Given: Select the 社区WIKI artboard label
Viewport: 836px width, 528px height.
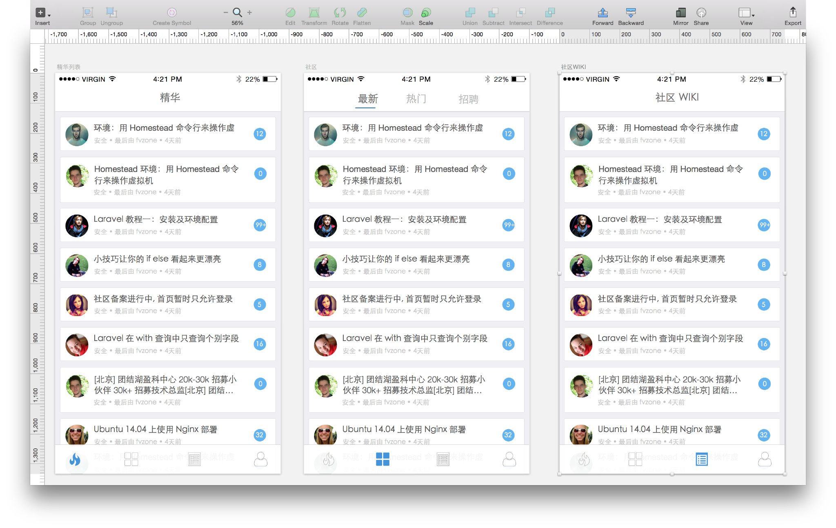Looking at the screenshot, I should click(x=573, y=67).
